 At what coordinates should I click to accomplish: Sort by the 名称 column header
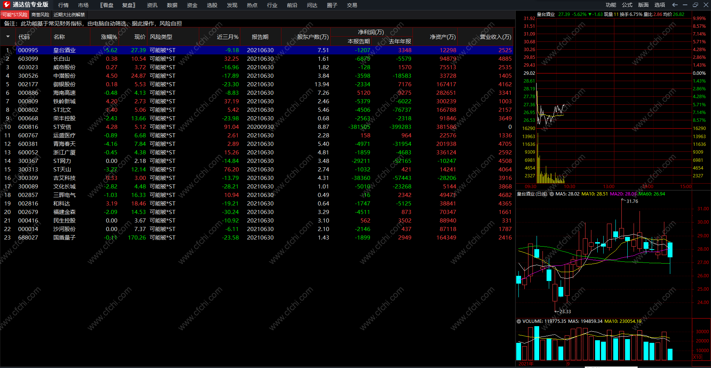pos(59,37)
